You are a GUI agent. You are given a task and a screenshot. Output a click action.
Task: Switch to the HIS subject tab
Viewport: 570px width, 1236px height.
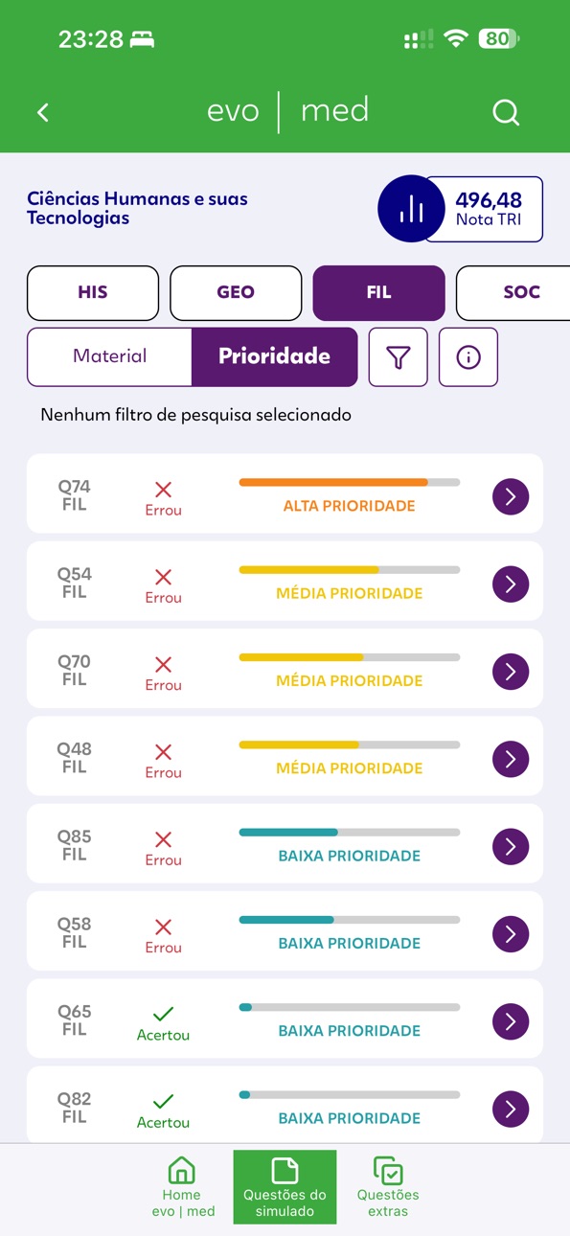coord(93,292)
